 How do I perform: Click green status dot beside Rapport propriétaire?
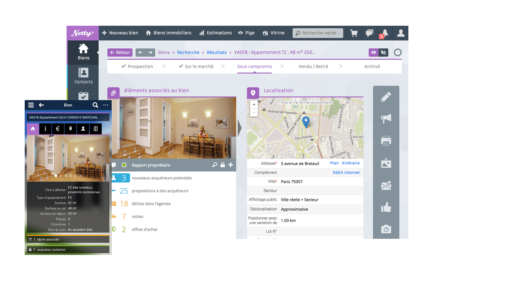124,165
